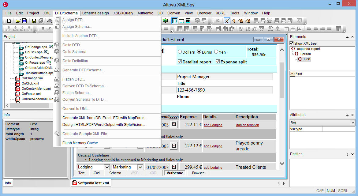Viewport: 358px width, 196px height.
Task: Click the PDF export icon
Action: click(x=22, y=28)
